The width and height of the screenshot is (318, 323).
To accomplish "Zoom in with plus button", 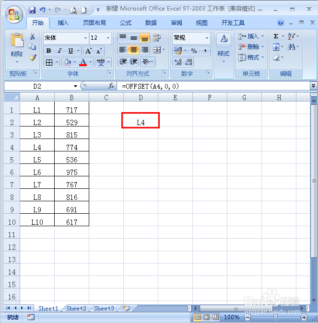I will [x=304, y=317].
